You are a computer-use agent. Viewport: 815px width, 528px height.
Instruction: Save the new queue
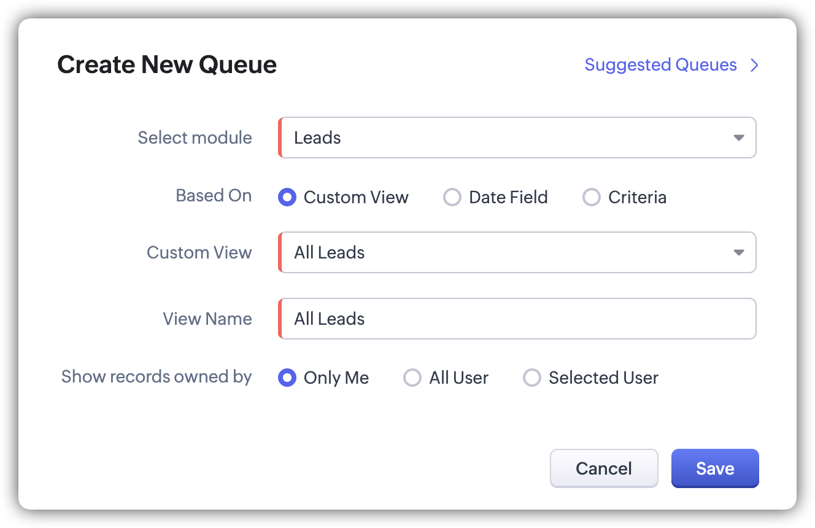(x=715, y=468)
